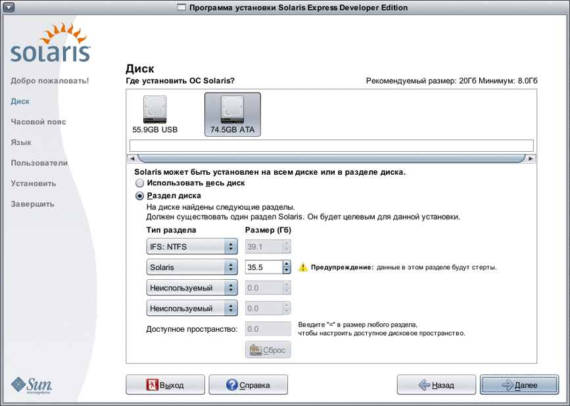Decrease Solaris partition size with down arrow
570x406 pixels.
click(x=287, y=271)
